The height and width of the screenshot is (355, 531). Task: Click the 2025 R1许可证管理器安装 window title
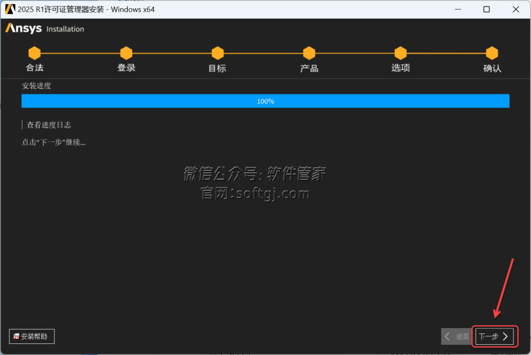point(86,9)
